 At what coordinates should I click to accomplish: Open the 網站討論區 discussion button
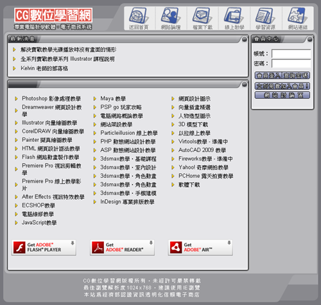[282, 95]
